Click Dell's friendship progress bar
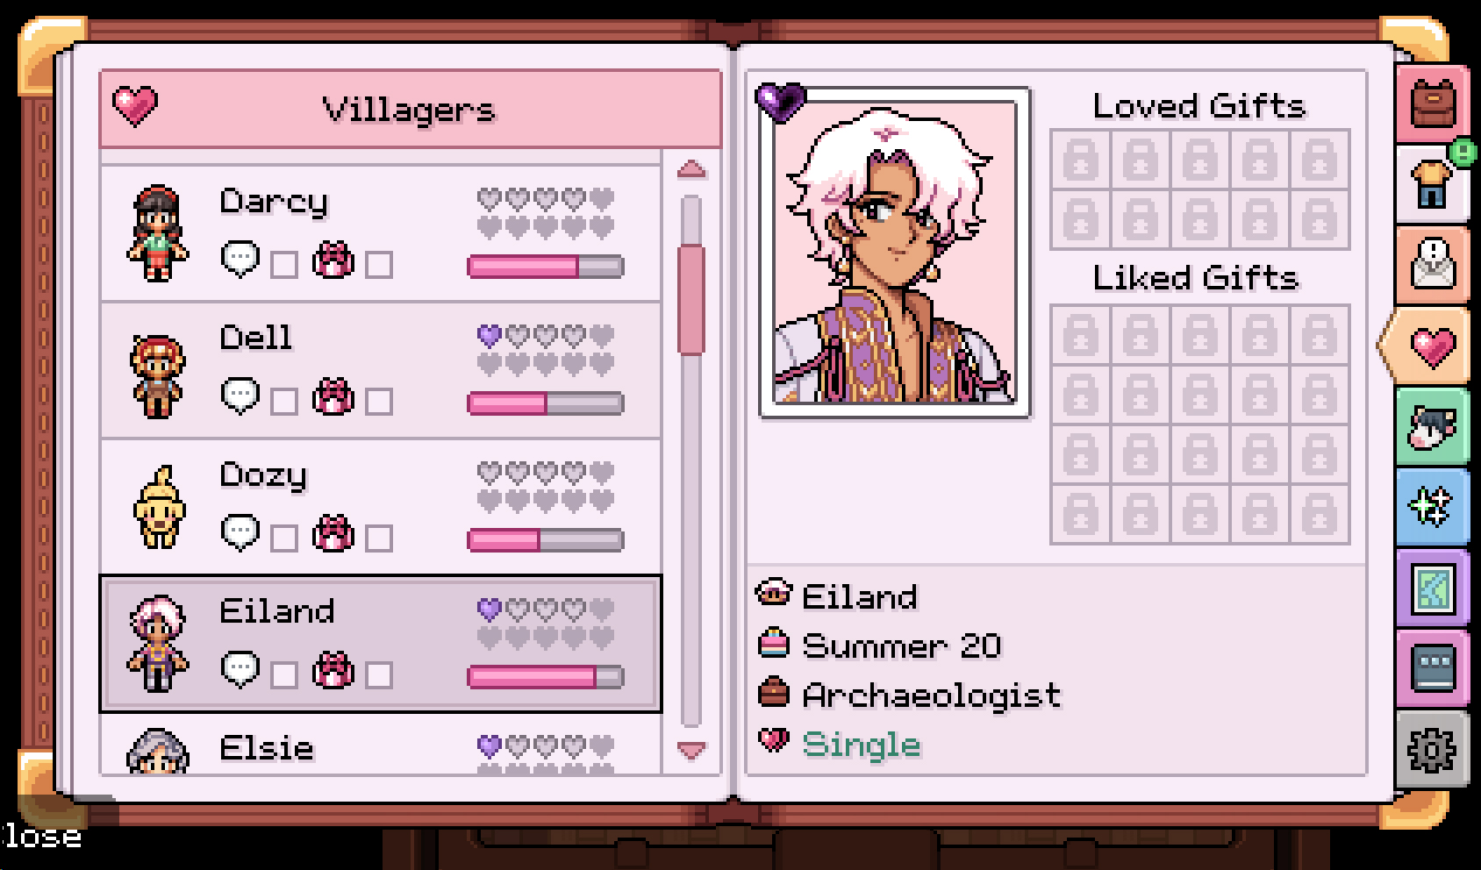This screenshot has height=870, width=1481. point(546,403)
